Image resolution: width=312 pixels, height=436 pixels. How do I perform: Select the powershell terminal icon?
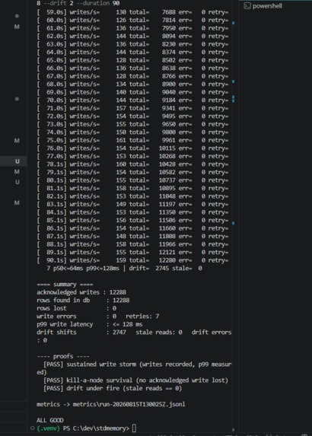tap(247, 6)
